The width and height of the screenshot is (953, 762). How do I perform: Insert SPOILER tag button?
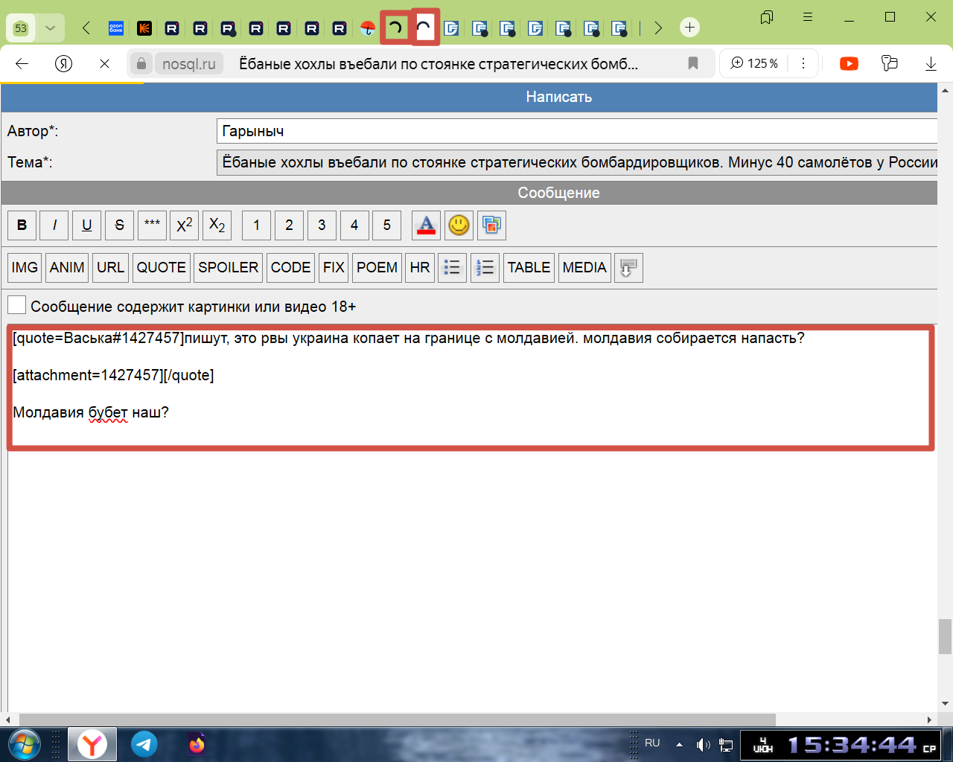[x=228, y=267]
